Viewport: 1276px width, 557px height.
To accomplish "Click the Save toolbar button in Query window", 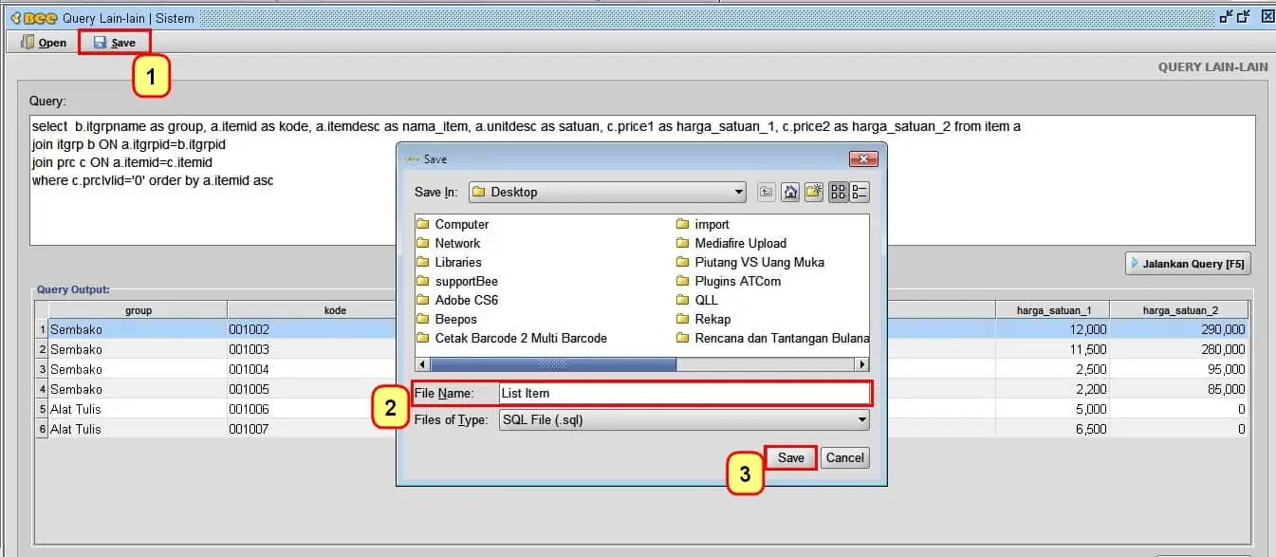I will (114, 43).
